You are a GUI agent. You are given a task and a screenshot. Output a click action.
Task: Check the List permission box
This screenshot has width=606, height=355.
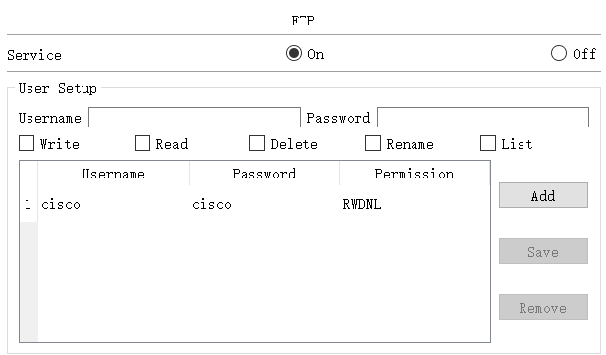[488, 143]
